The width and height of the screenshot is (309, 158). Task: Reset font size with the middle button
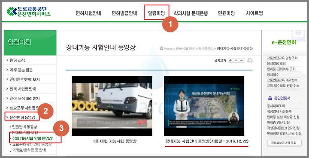point(236,60)
